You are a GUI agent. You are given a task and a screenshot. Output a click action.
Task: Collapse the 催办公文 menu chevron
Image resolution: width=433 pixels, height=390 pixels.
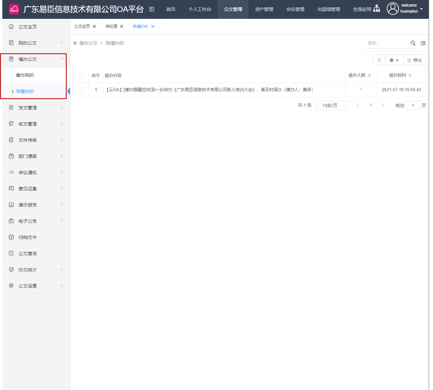(x=61, y=59)
